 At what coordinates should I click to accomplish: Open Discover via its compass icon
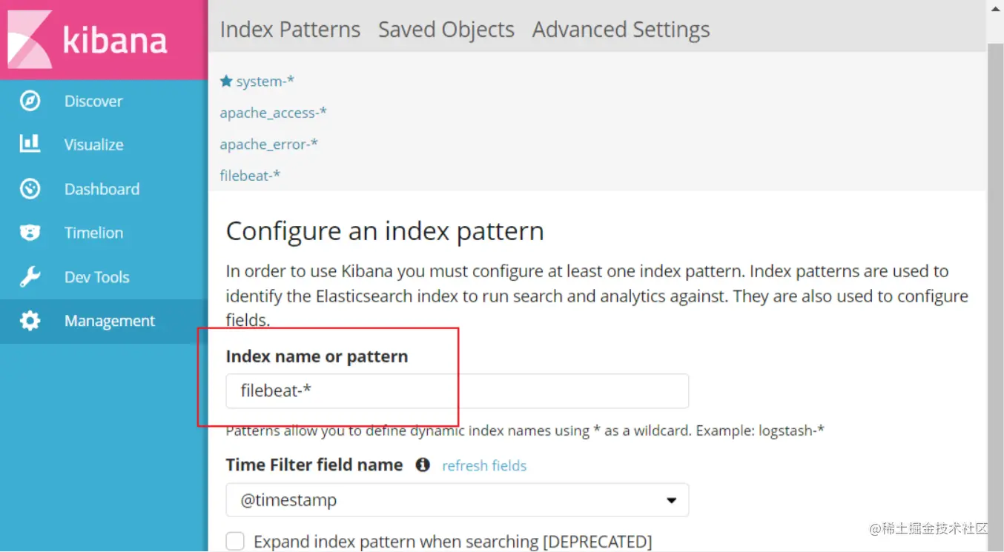30,101
